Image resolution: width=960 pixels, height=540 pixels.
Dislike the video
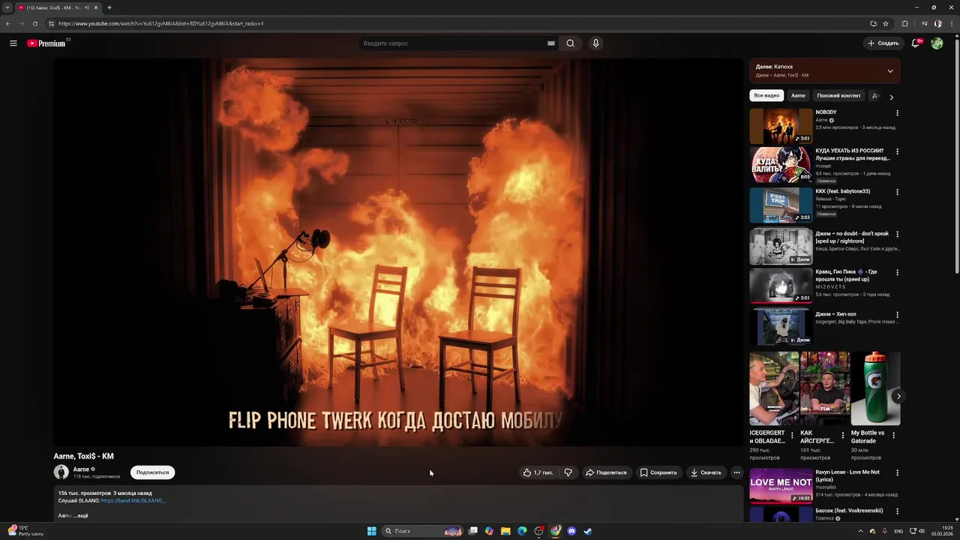pos(568,472)
